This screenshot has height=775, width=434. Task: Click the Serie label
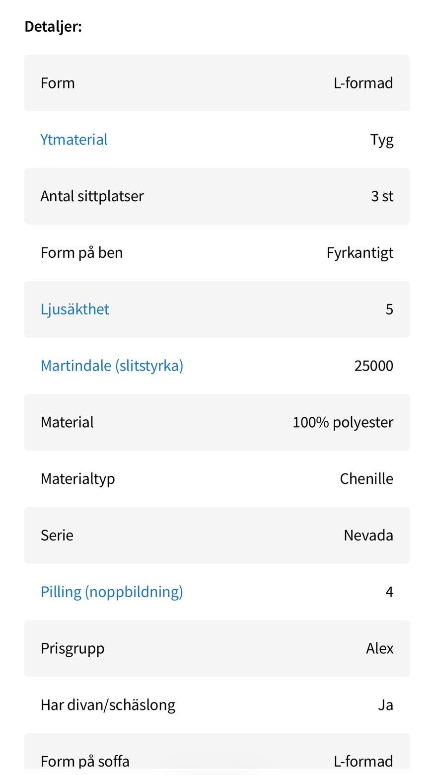point(57,536)
